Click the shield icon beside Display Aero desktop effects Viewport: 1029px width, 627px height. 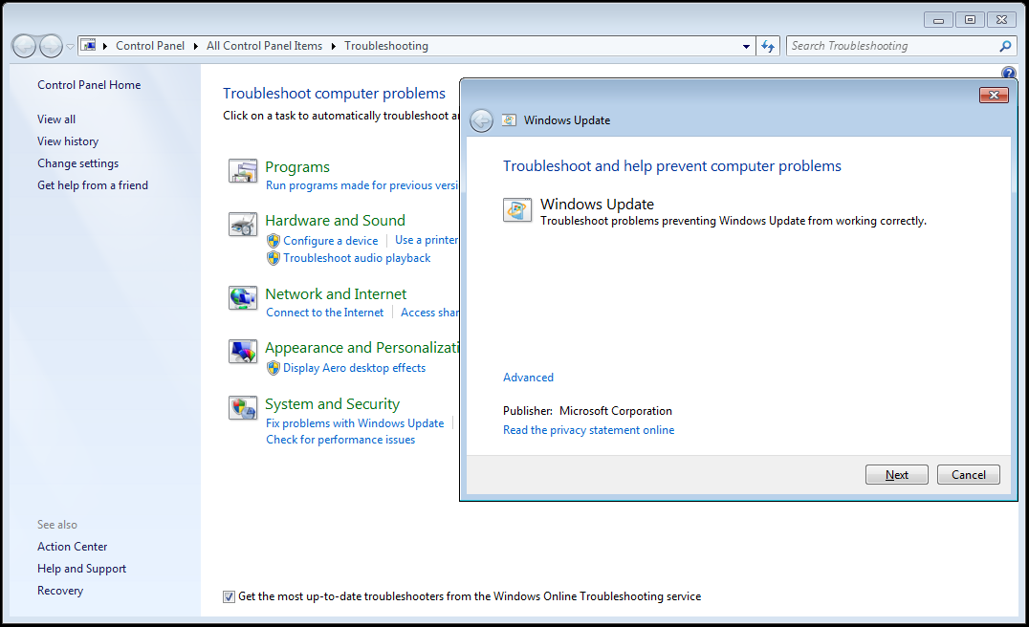[x=273, y=368]
